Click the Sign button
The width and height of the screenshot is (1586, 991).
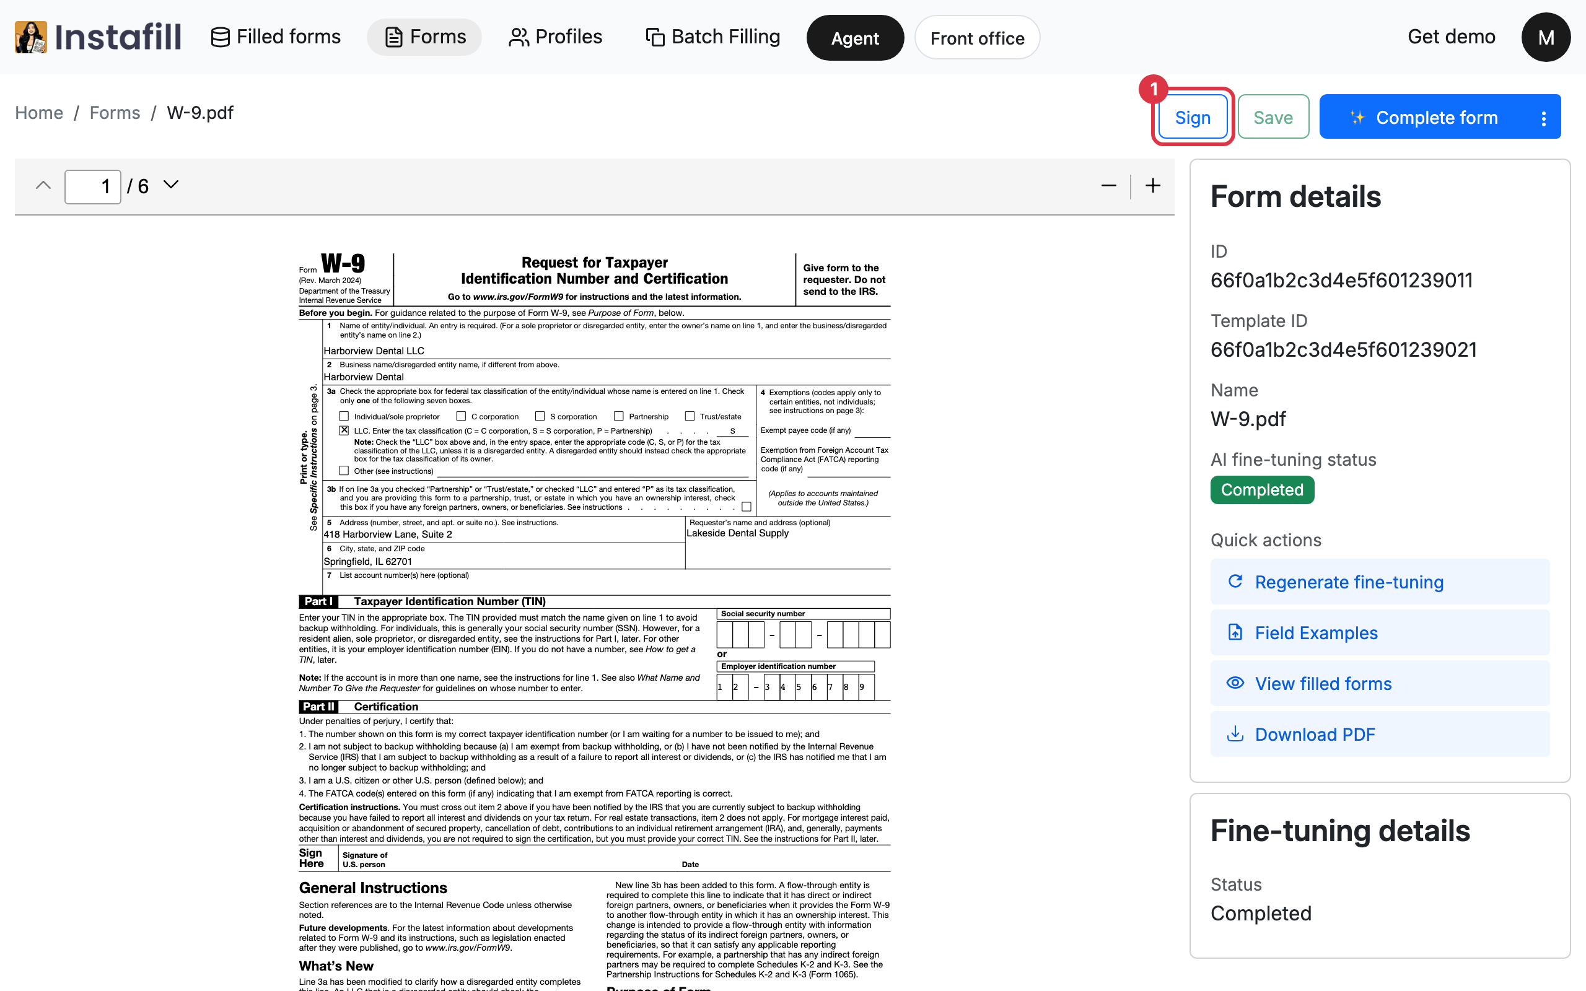(x=1193, y=116)
